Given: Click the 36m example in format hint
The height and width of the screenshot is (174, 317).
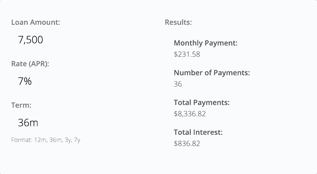Looking at the screenshot, I should click(56, 140).
